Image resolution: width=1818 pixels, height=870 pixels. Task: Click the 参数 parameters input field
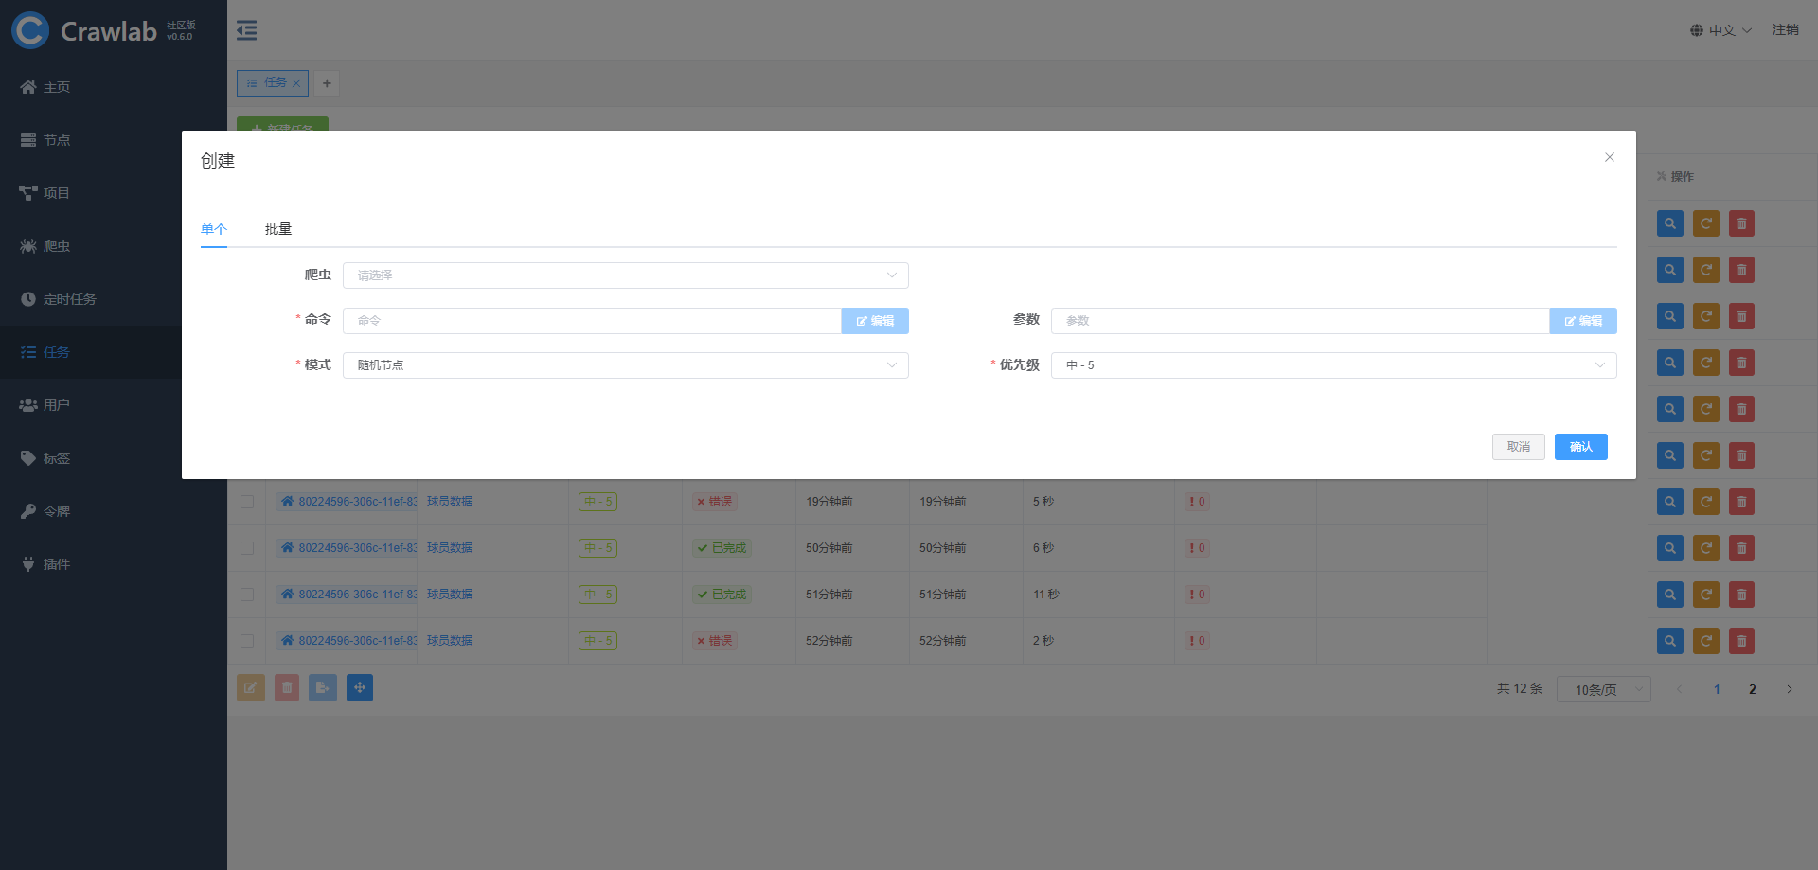coord(1300,321)
